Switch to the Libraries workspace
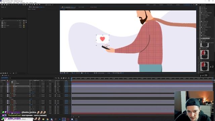 (x=178, y=5)
